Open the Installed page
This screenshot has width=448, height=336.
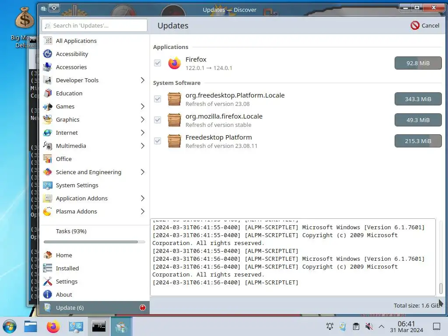pos(94,268)
